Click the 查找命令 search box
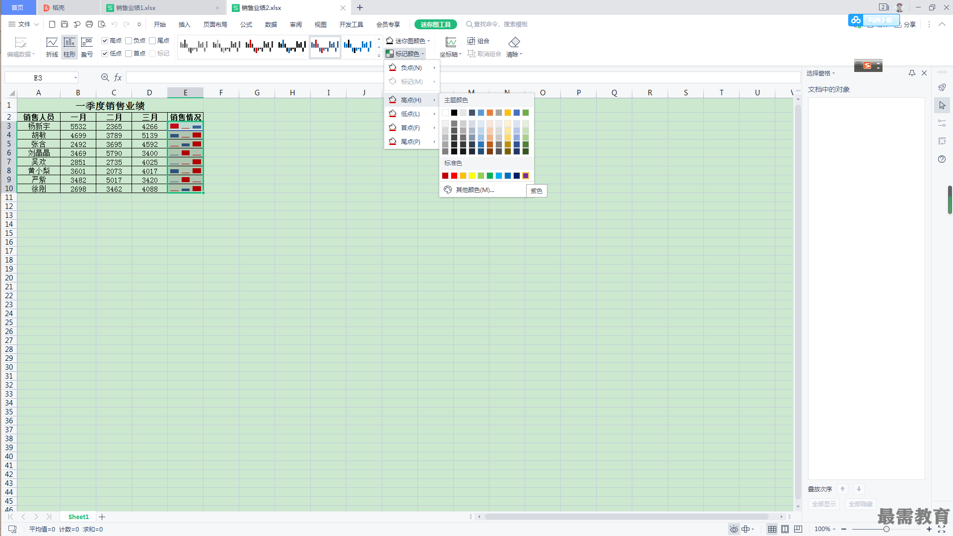This screenshot has width=953, height=536. click(497, 24)
